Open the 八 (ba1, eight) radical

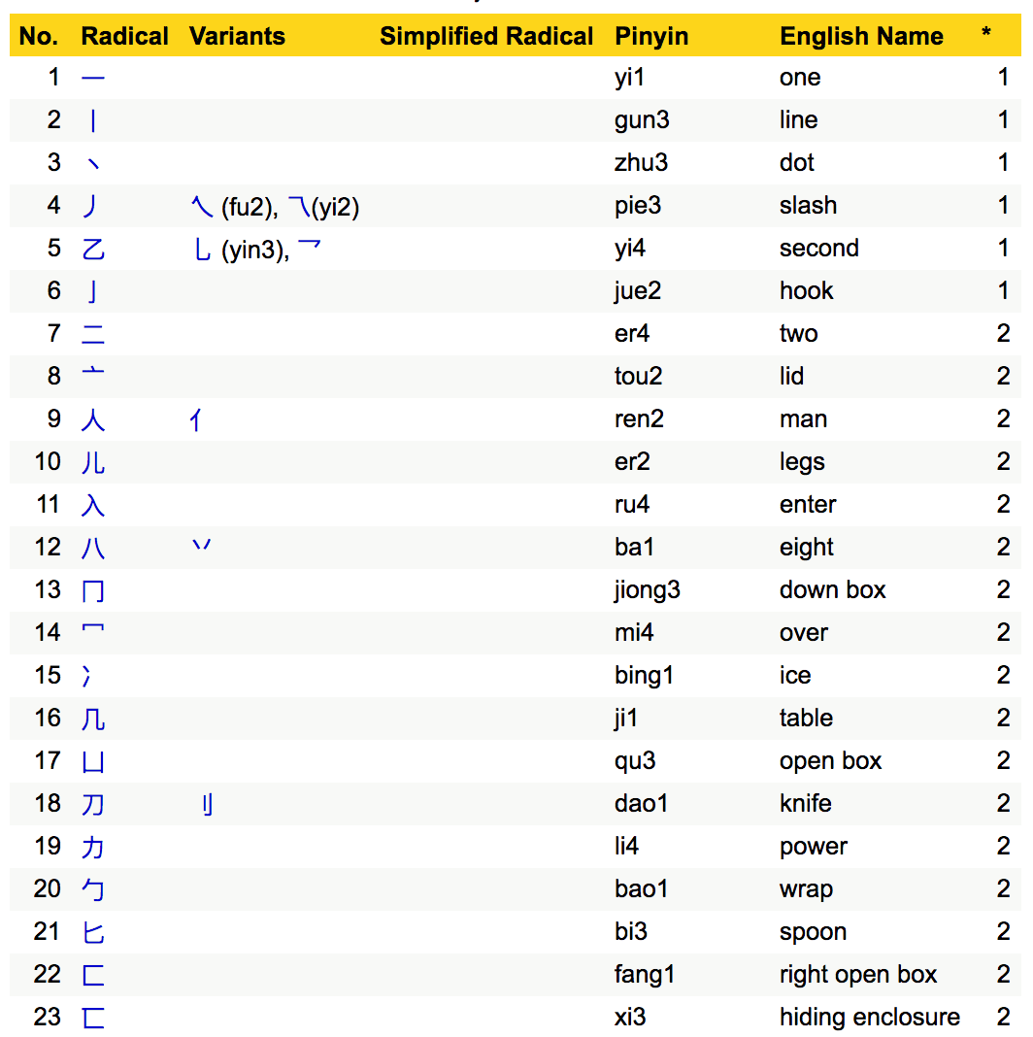point(93,547)
